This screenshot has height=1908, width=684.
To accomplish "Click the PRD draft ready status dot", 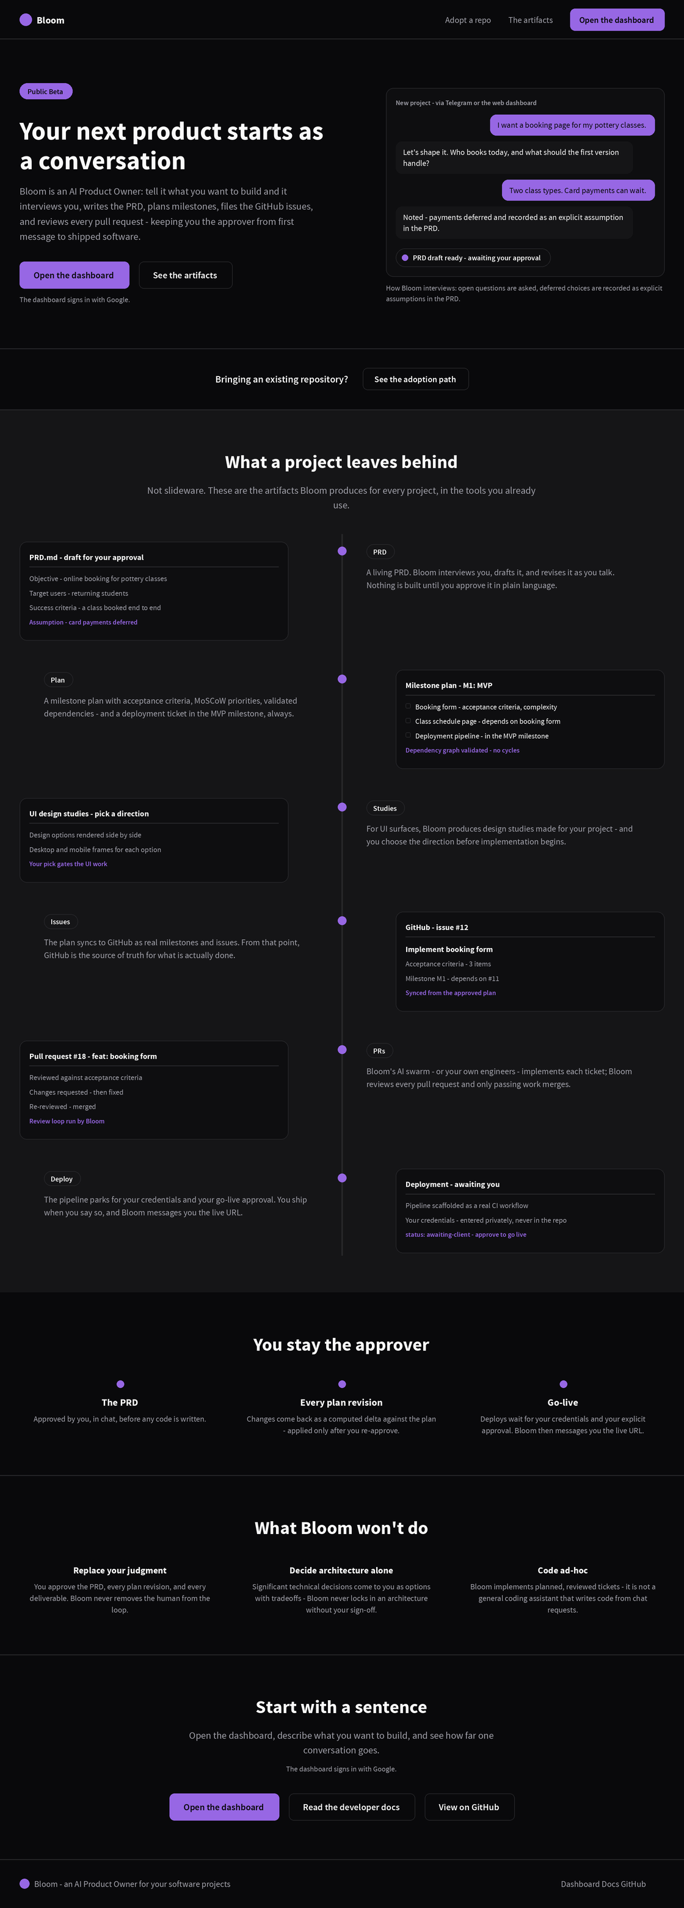I will pyautogui.click(x=405, y=258).
